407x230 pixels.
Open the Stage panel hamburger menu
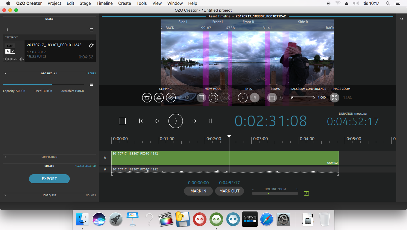coord(91,30)
